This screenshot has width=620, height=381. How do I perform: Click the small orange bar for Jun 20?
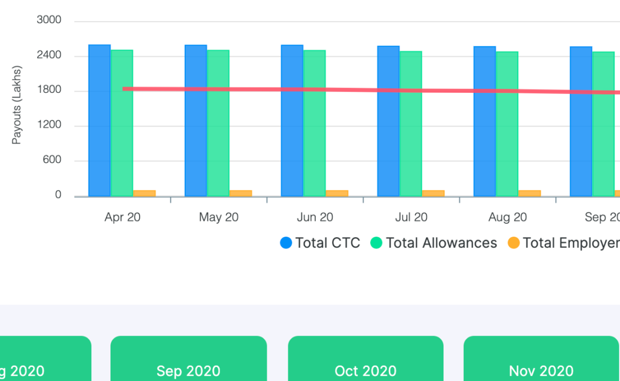click(x=337, y=193)
